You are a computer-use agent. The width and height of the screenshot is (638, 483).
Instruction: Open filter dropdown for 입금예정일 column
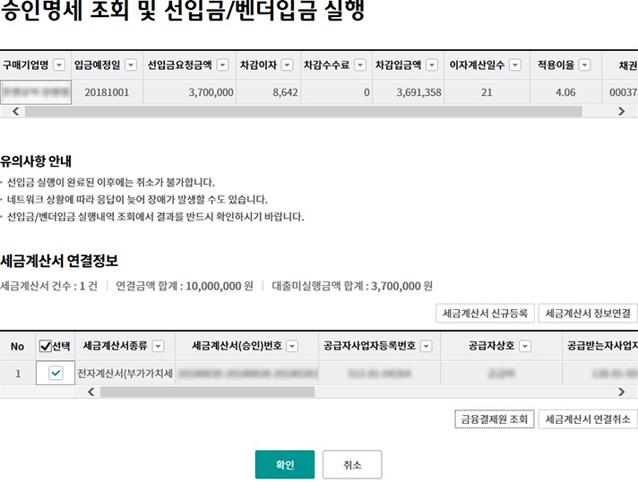point(130,65)
